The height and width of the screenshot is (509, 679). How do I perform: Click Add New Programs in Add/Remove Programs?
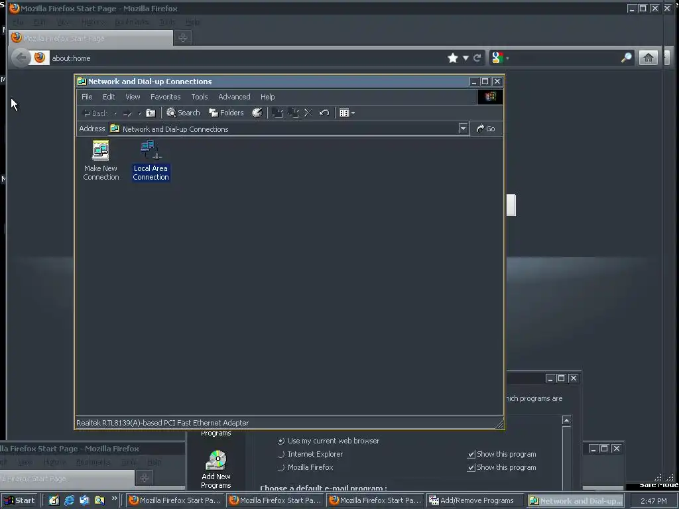click(x=216, y=470)
